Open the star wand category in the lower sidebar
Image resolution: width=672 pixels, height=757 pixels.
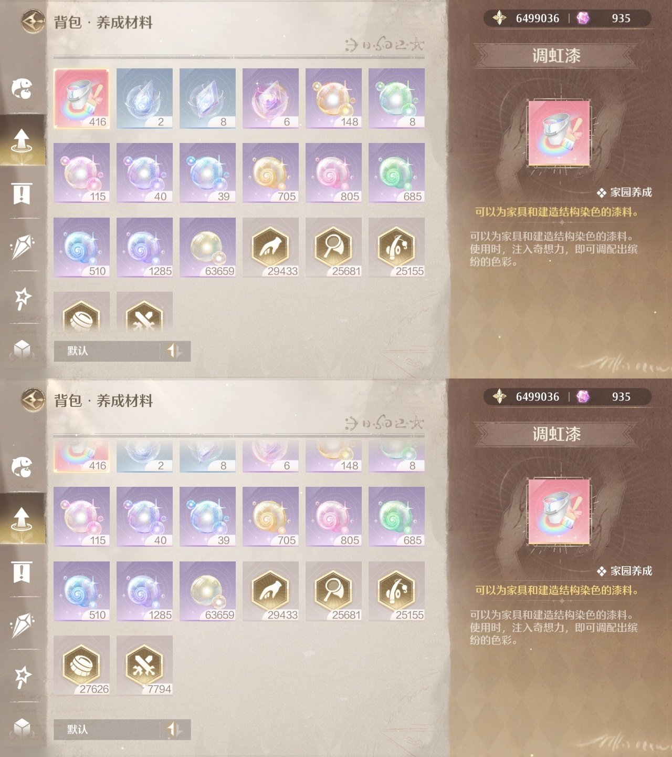[x=22, y=677]
